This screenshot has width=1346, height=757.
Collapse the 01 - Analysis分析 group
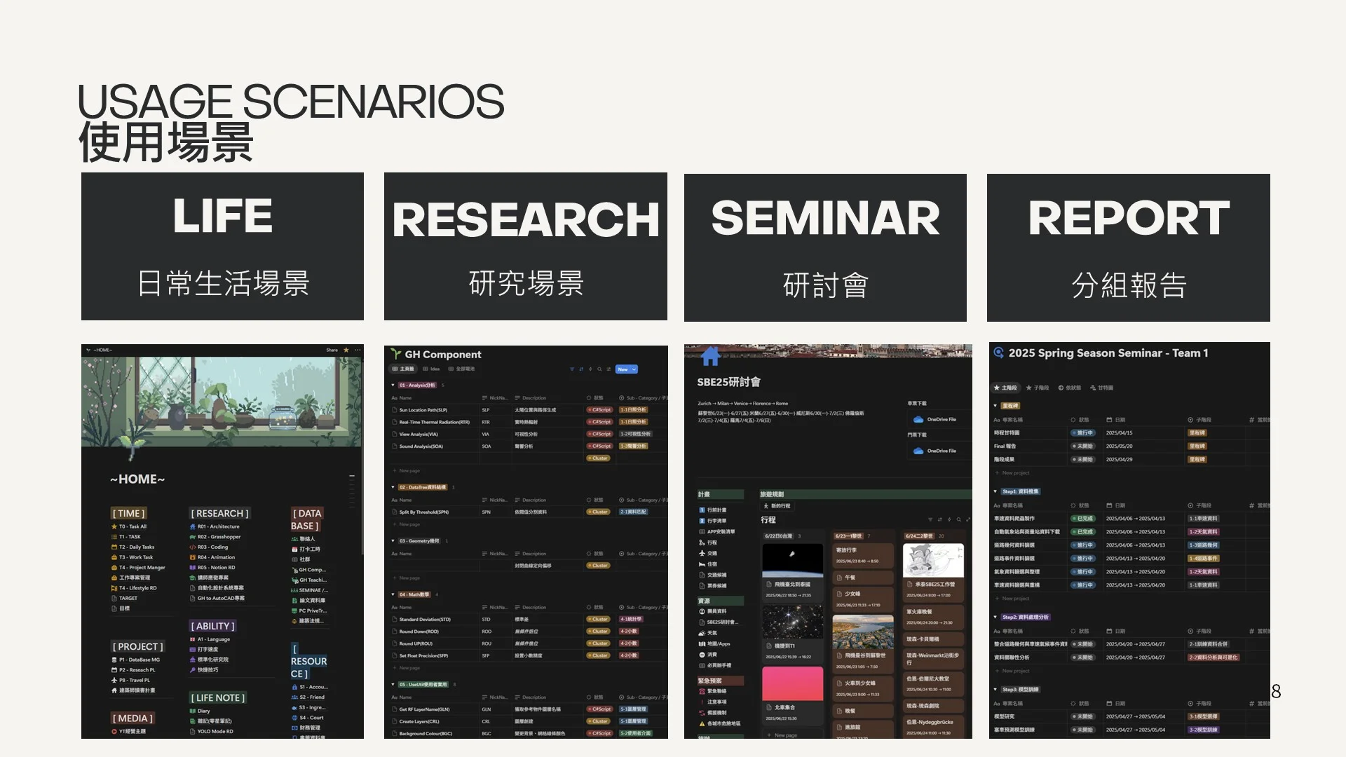point(393,385)
